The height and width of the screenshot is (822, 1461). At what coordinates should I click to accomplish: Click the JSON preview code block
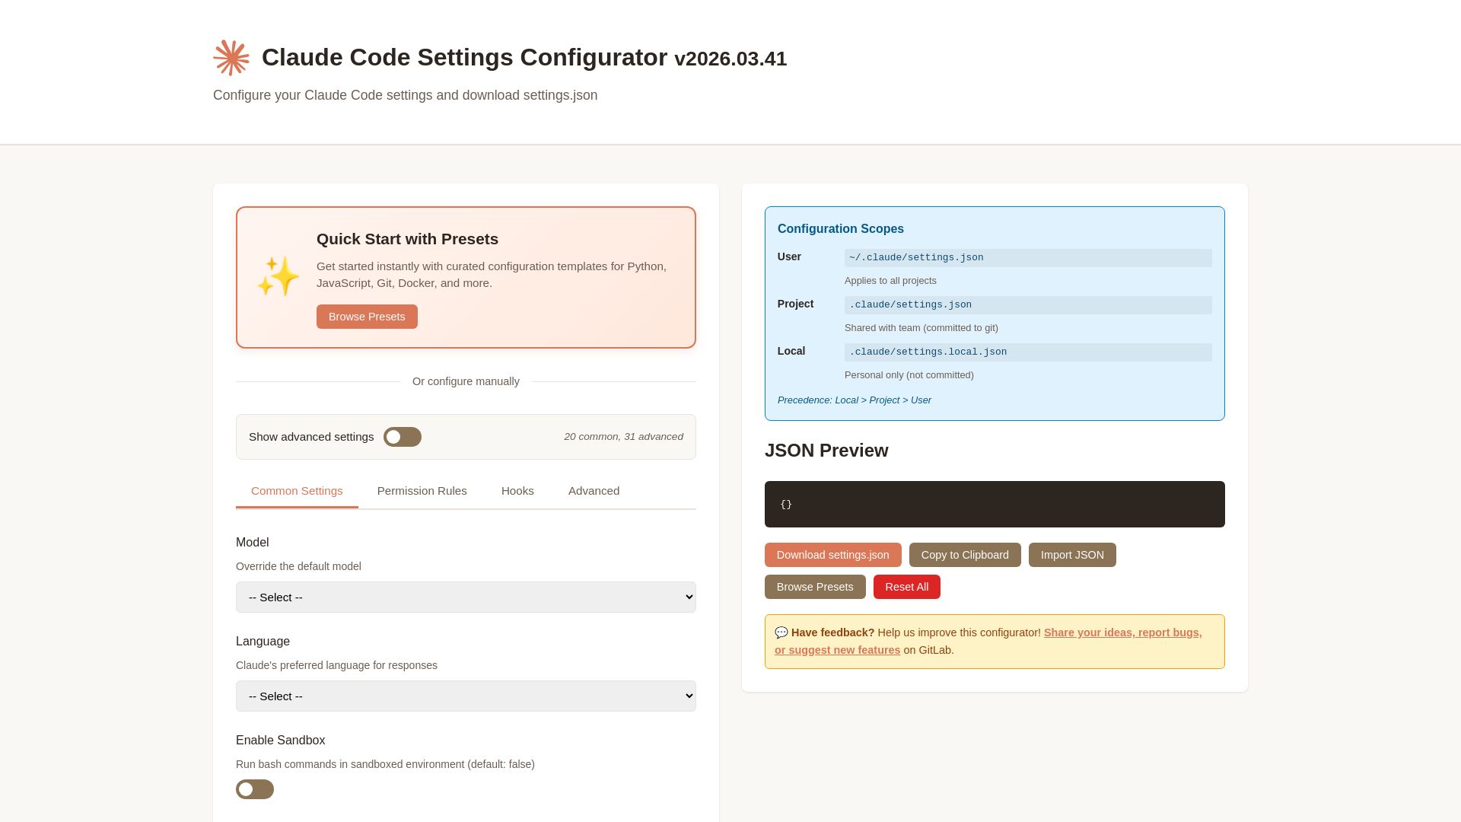tap(995, 504)
